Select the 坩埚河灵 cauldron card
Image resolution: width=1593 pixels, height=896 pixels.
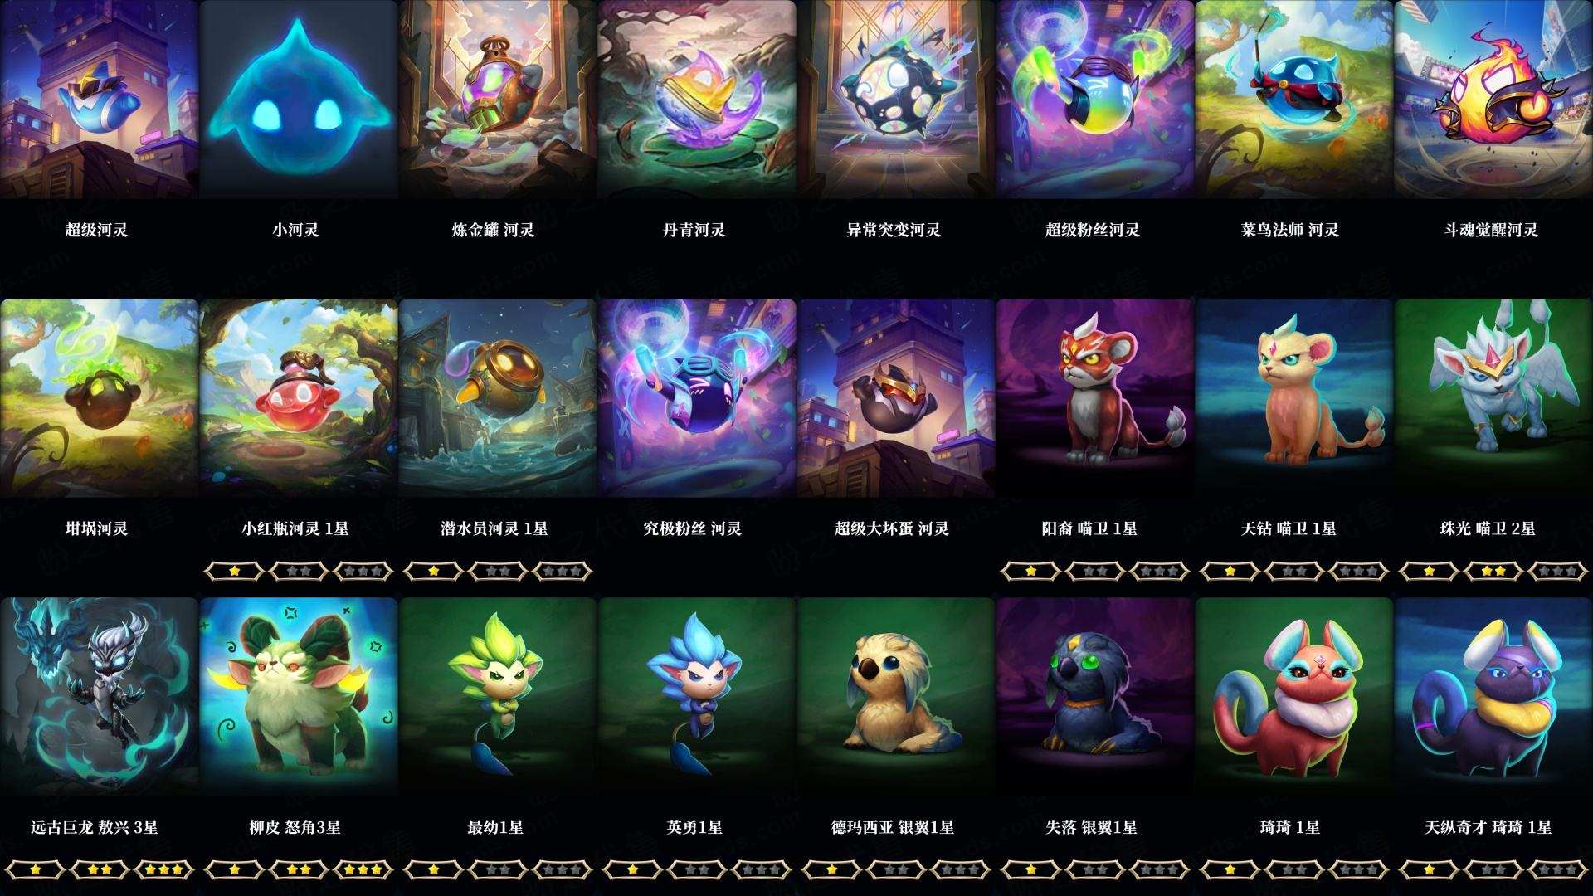tap(99, 398)
